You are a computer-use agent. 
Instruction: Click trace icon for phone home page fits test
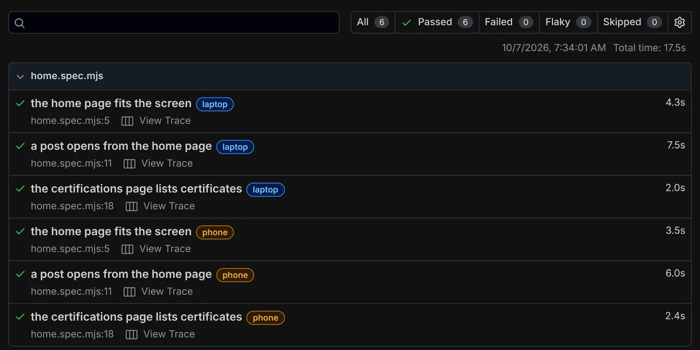click(x=127, y=249)
